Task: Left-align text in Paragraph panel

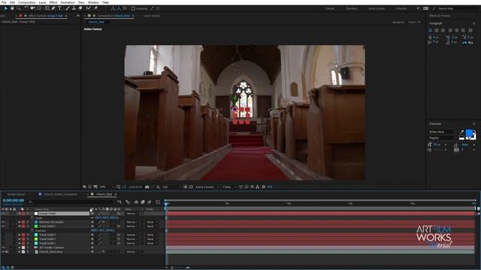Action: [431, 30]
